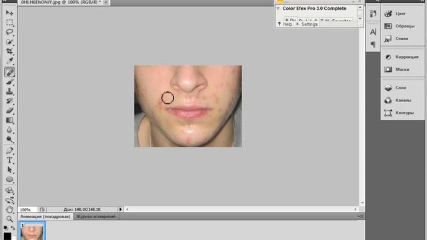Open the Стили (Styles) panel
The width and height of the screenshot is (427, 240).
pyautogui.click(x=402, y=39)
